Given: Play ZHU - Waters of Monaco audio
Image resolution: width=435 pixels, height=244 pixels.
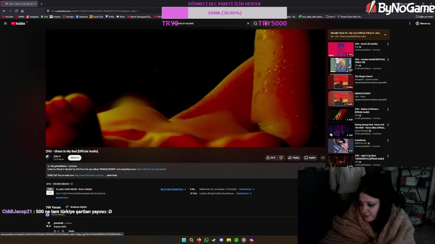Looking at the screenshot, I should [x=341, y=115].
